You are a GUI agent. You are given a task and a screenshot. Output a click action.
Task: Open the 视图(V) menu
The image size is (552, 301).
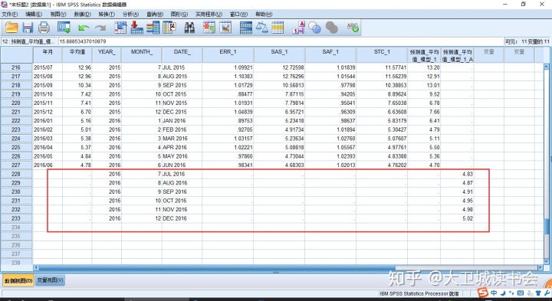pyautogui.click(x=58, y=14)
